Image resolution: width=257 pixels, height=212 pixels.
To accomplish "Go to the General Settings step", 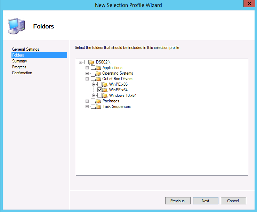I will [25, 49].
